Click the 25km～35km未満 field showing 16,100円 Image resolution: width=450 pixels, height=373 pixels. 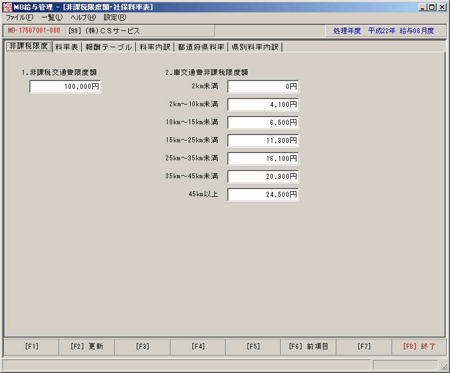263,159
